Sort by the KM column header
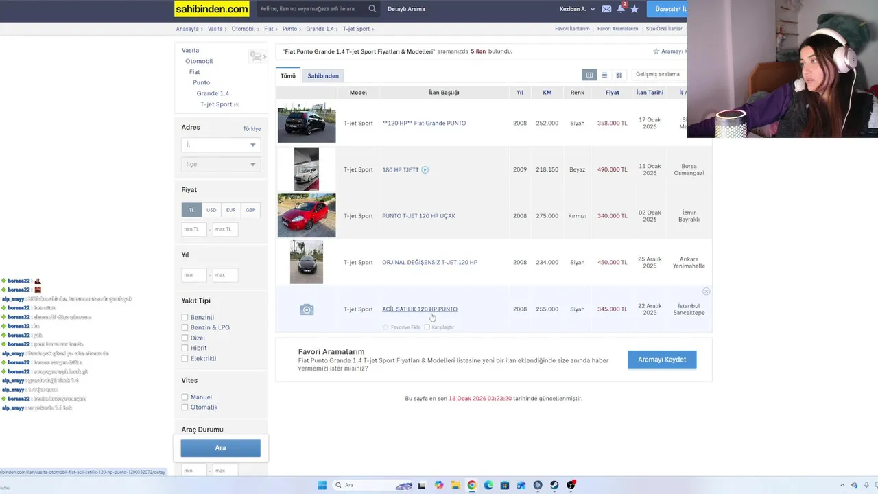Screen dimensions: 878x494 click(x=547, y=93)
